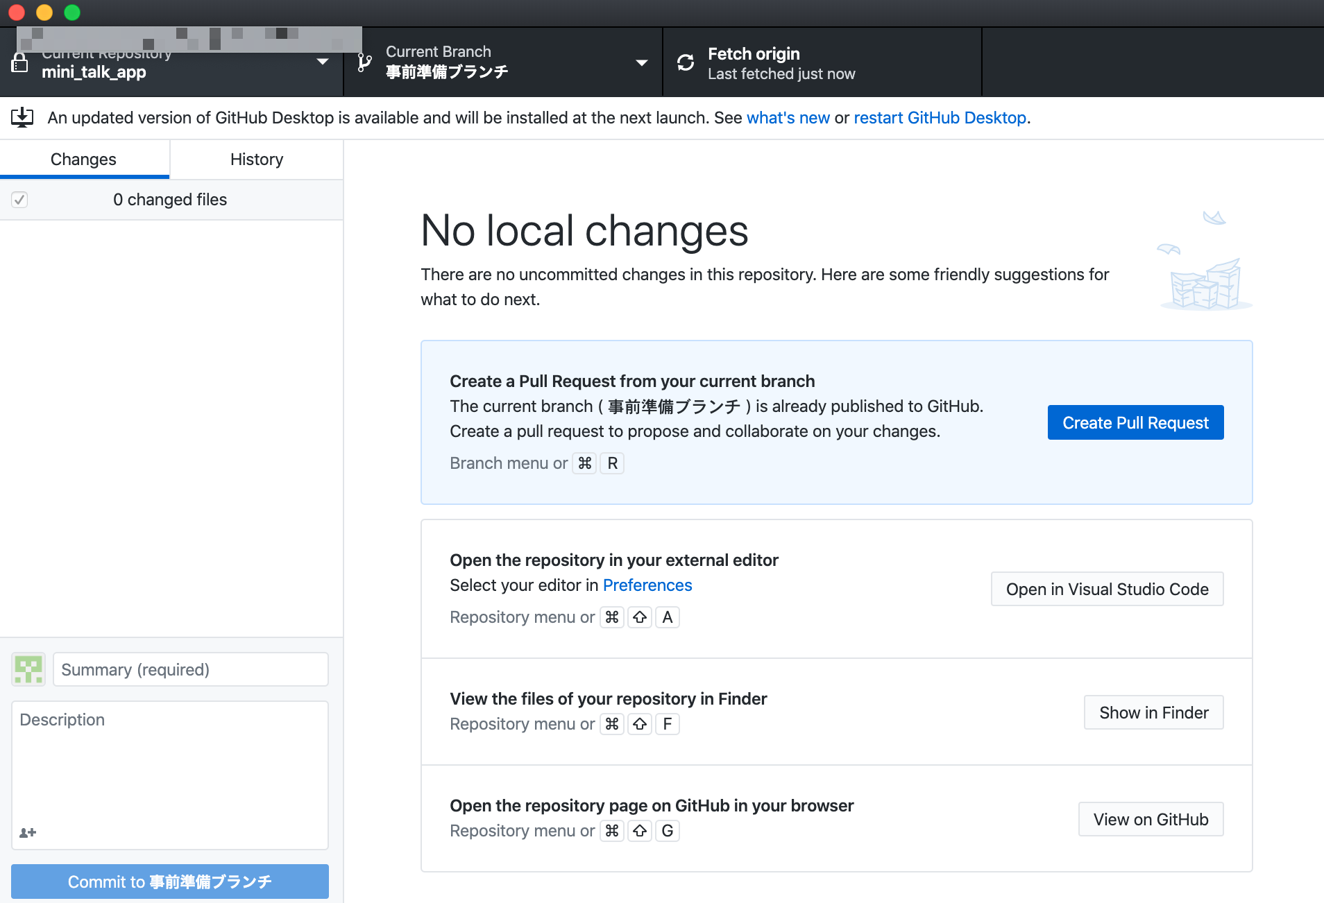The width and height of the screenshot is (1324, 903).
Task: Switch to the History tab
Action: pyautogui.click(x=257, y=160)
